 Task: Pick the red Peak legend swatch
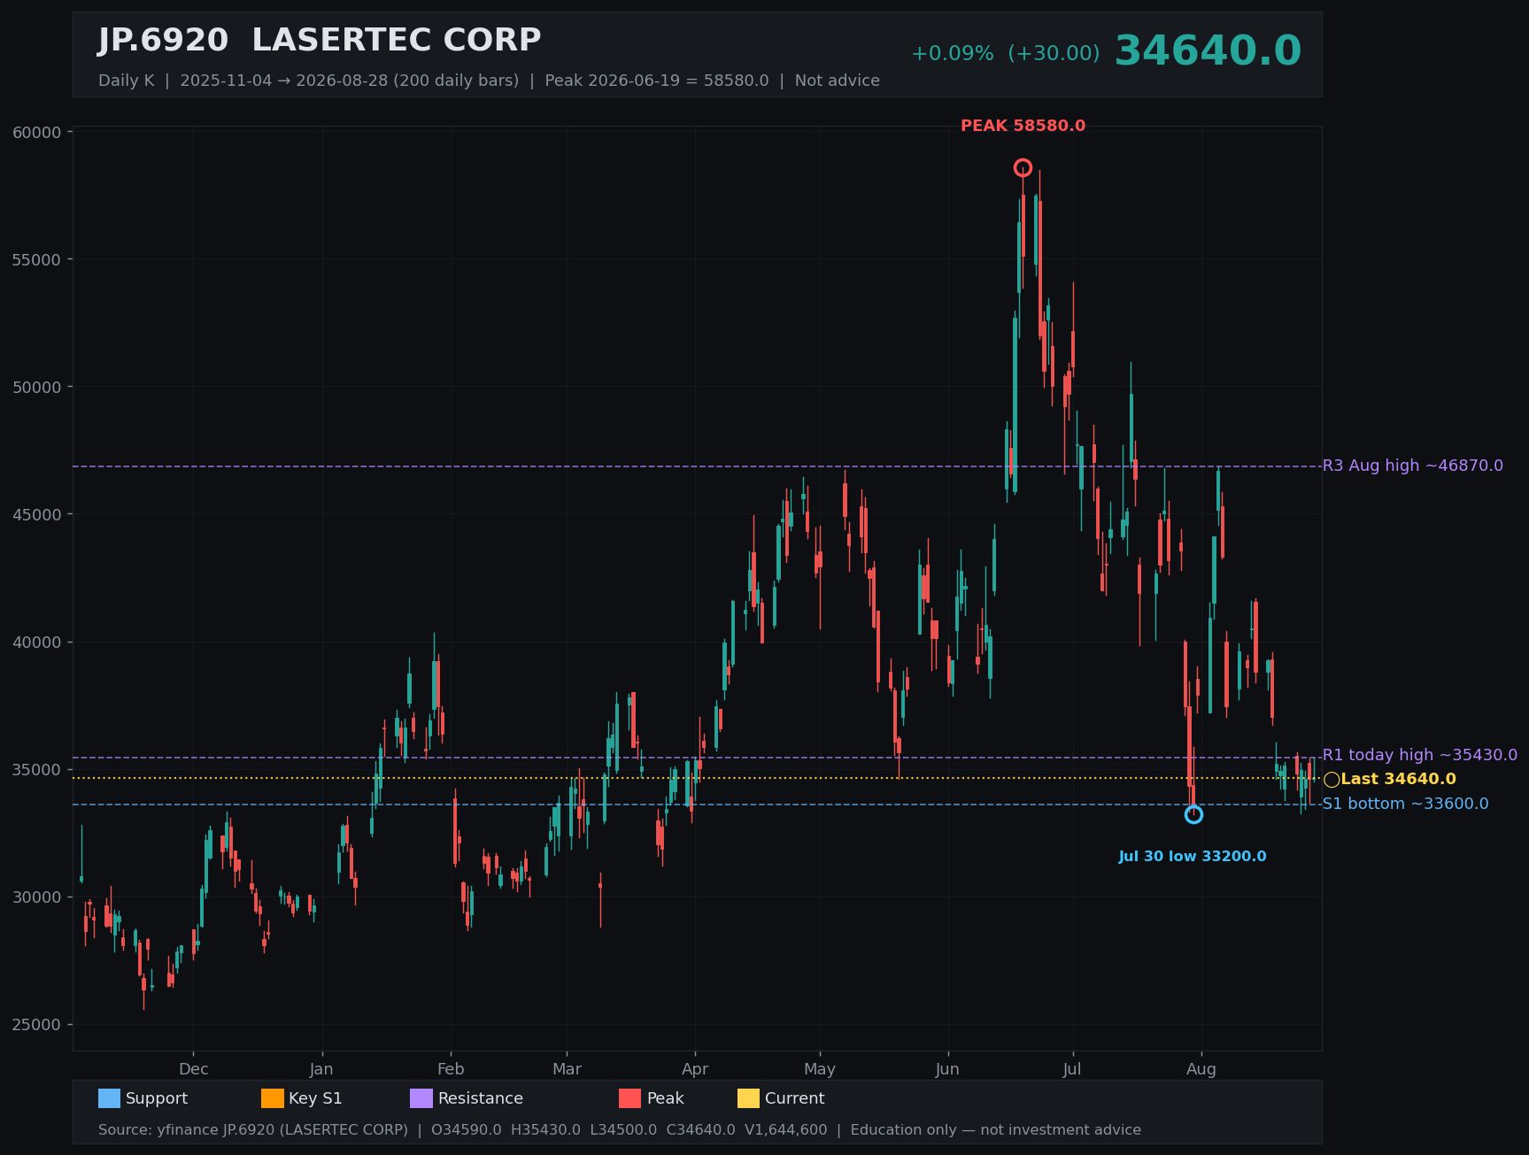point(630,1098)
